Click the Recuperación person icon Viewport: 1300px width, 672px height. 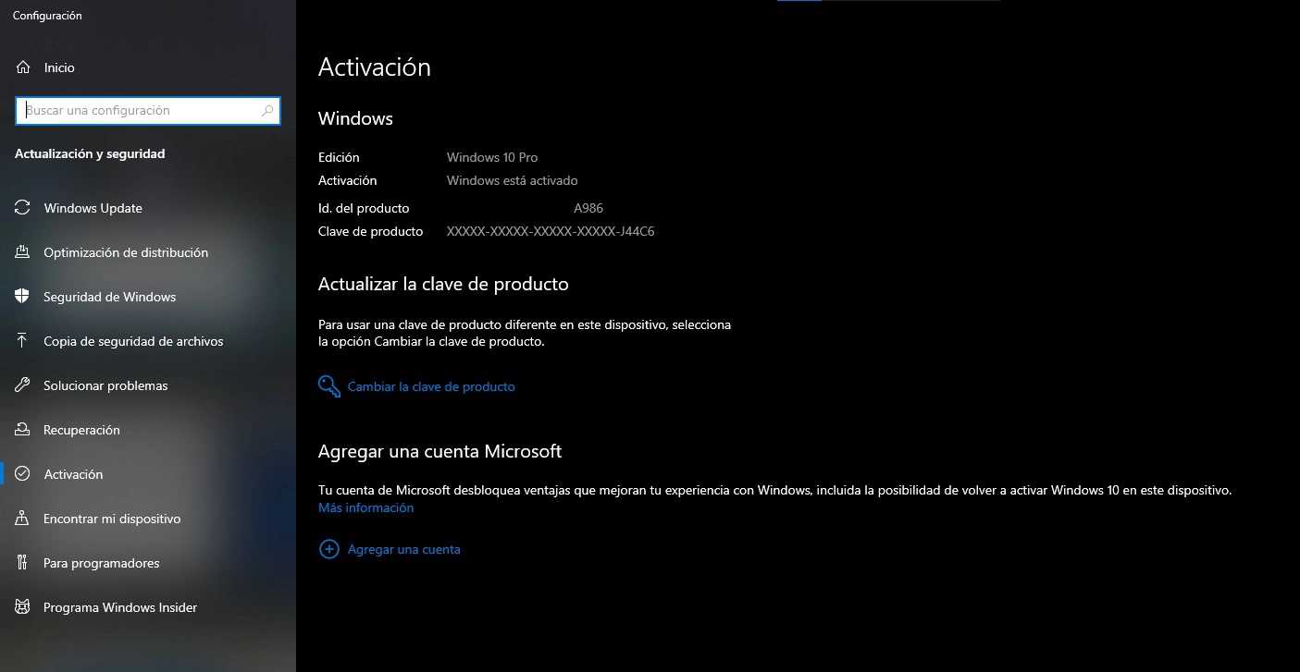point(23,430)
